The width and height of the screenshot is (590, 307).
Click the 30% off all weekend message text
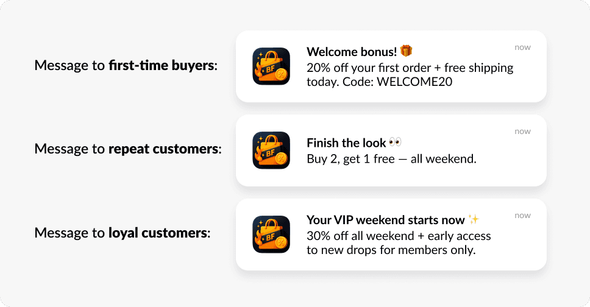399,236
